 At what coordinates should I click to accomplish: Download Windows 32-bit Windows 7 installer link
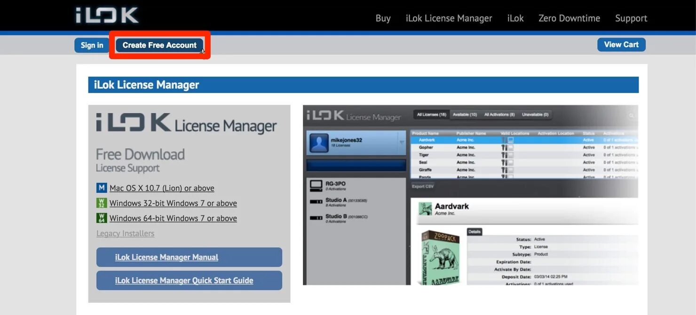coord(173,203)
